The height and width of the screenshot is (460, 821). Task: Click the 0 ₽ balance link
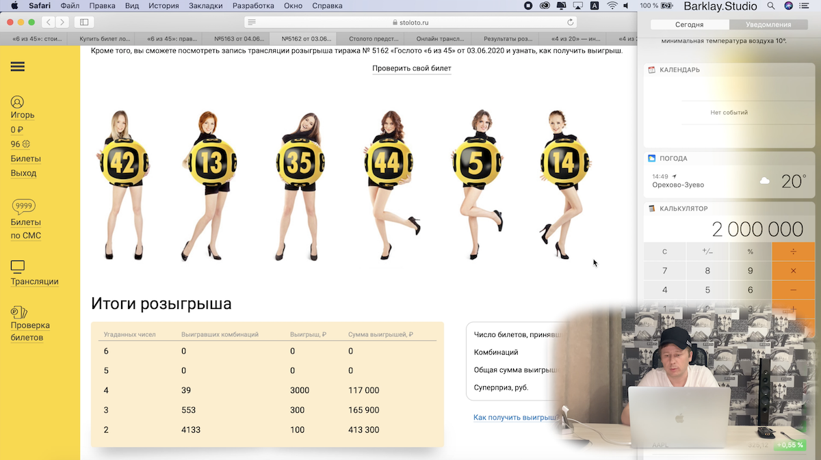pyautogui.click(x=17, y=130)
